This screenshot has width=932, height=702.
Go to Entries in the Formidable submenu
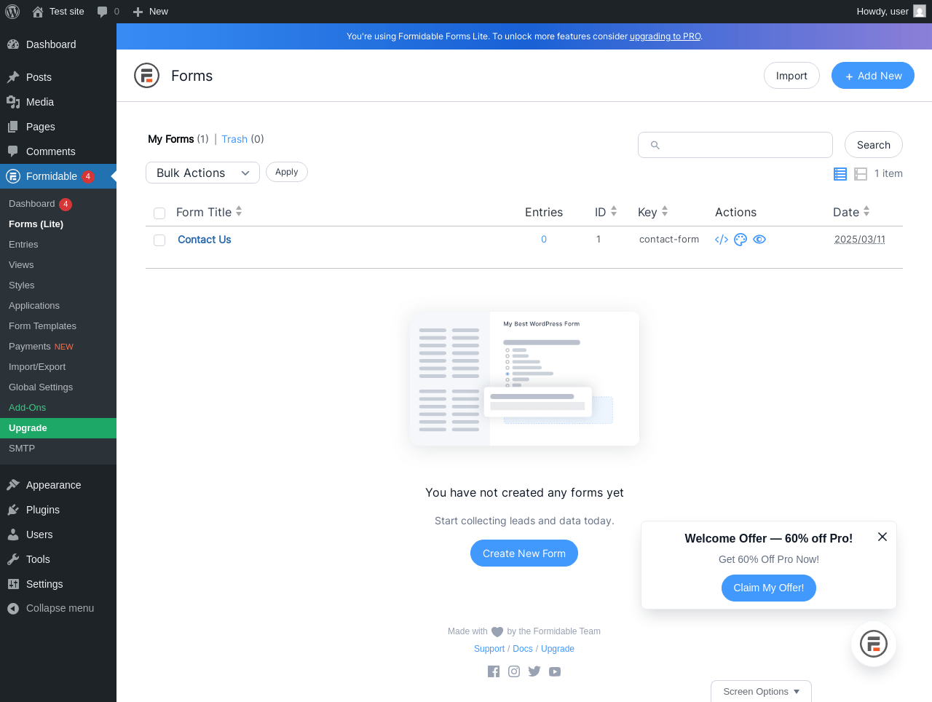pos(58,245)
